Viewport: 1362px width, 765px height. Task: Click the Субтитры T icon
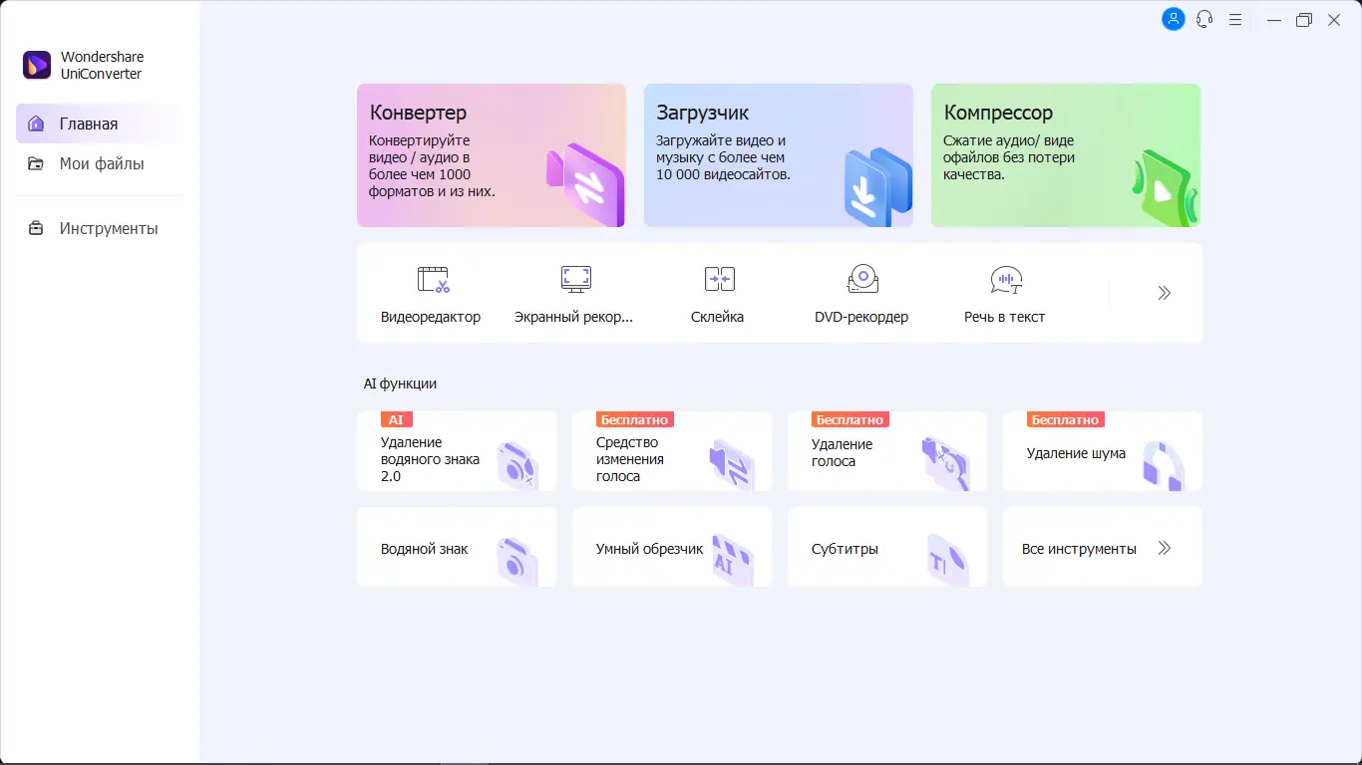point(946,561)
